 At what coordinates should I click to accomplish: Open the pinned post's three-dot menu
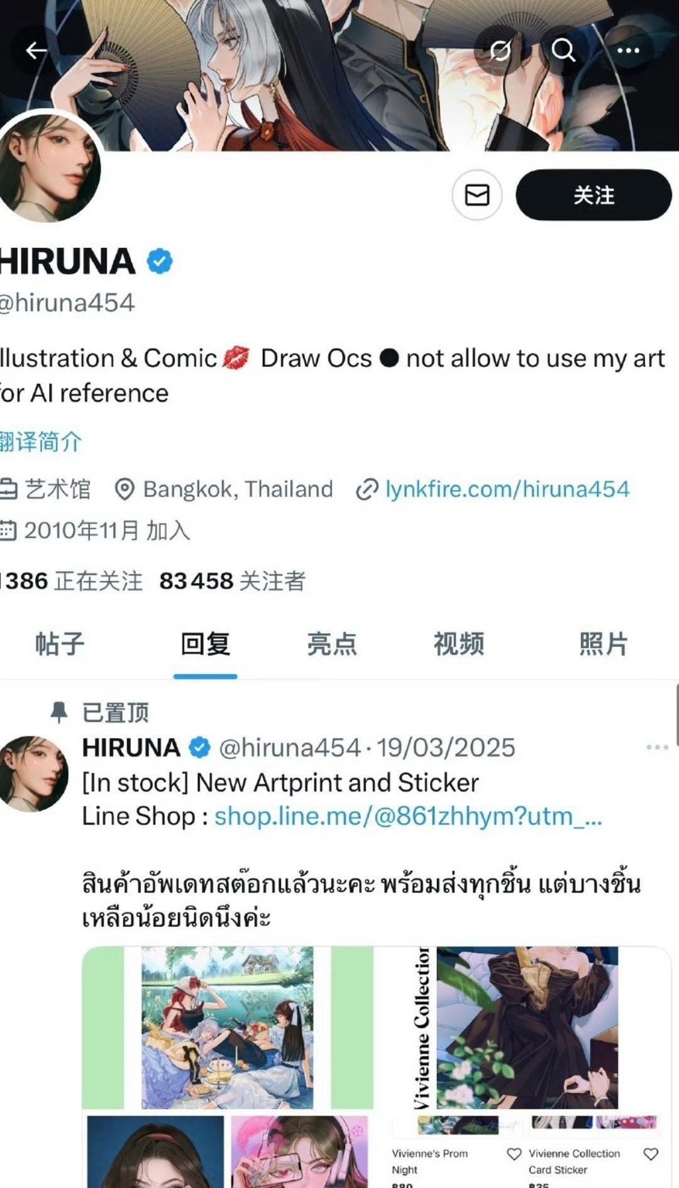(657, 747)
